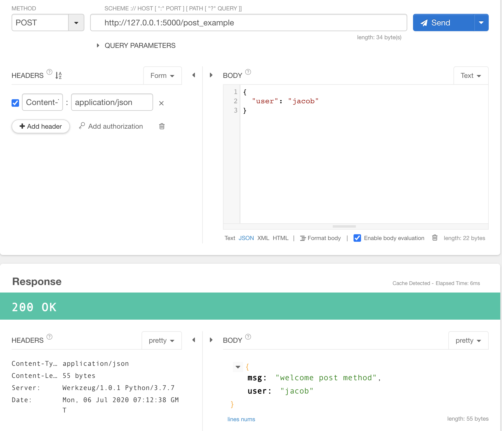Click the Elapsed Time: 6ms text

coord(458,283)
